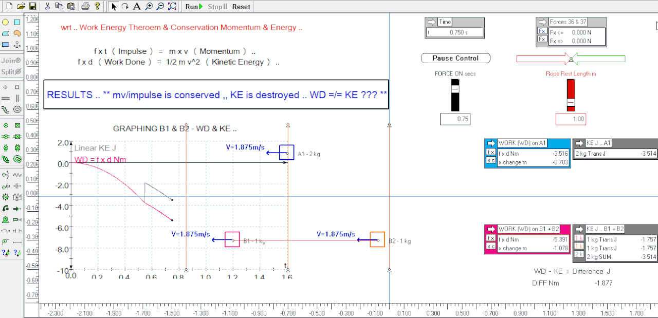Click the display-mode arrow on Forces 36 & 37 meter
The height and width of the screenshot is (318, 658).
click(542, 22)
